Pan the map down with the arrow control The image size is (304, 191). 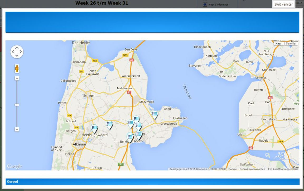coord(17,55)
